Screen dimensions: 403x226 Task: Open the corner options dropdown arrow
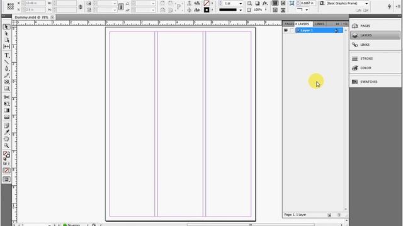(307, 10)
